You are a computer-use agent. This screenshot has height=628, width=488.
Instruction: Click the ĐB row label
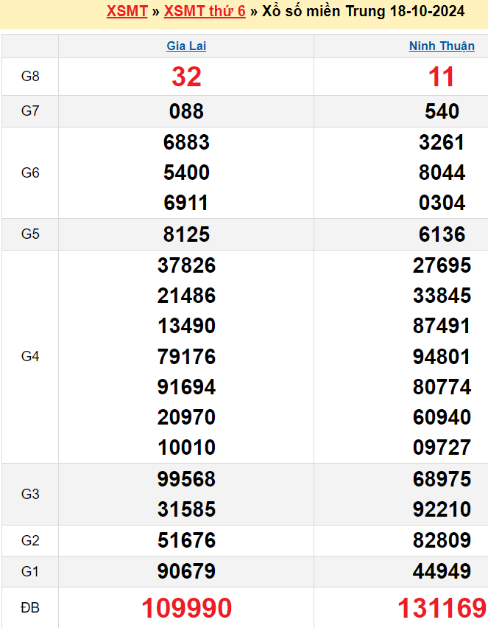pyautogui.click(x=30, y=608)
